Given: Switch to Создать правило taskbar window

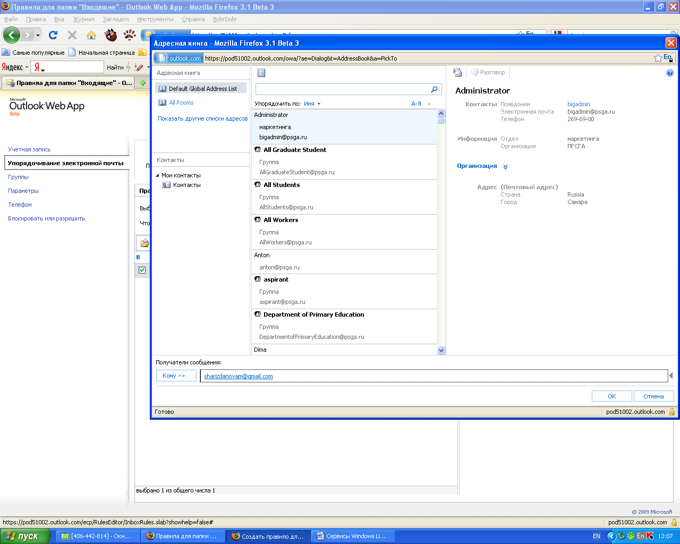Looking at the screenshot, I should point(268,536).
